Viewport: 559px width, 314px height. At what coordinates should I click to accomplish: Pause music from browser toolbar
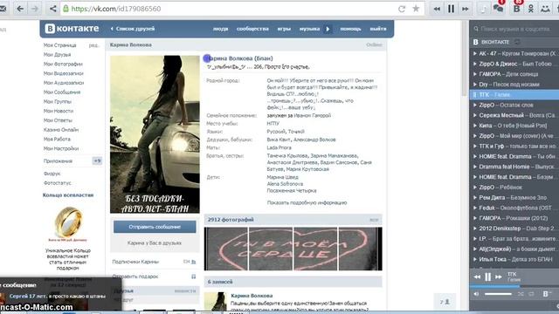(451, 9)
